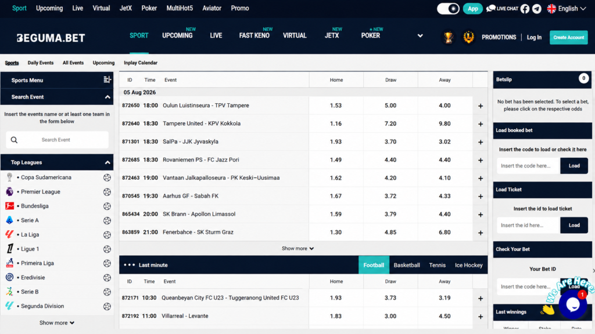The height and width of the screenshot is (334, 595).
Task: Open Bundesliga football icon
Action: [107, 206]
